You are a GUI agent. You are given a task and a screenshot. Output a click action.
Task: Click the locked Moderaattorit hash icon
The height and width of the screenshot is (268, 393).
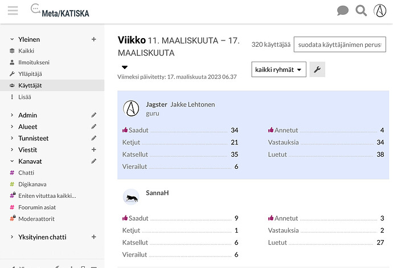tap(13, 218)
